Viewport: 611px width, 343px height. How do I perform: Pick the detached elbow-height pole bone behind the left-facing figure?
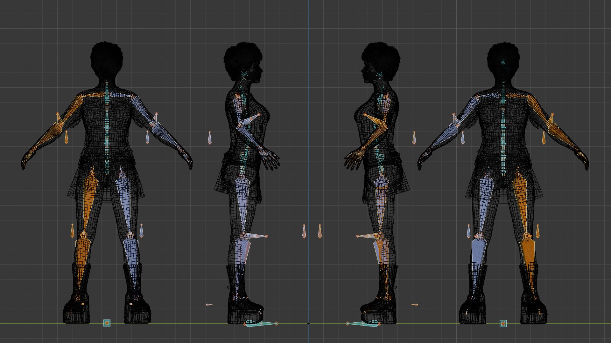pos(414,138)
